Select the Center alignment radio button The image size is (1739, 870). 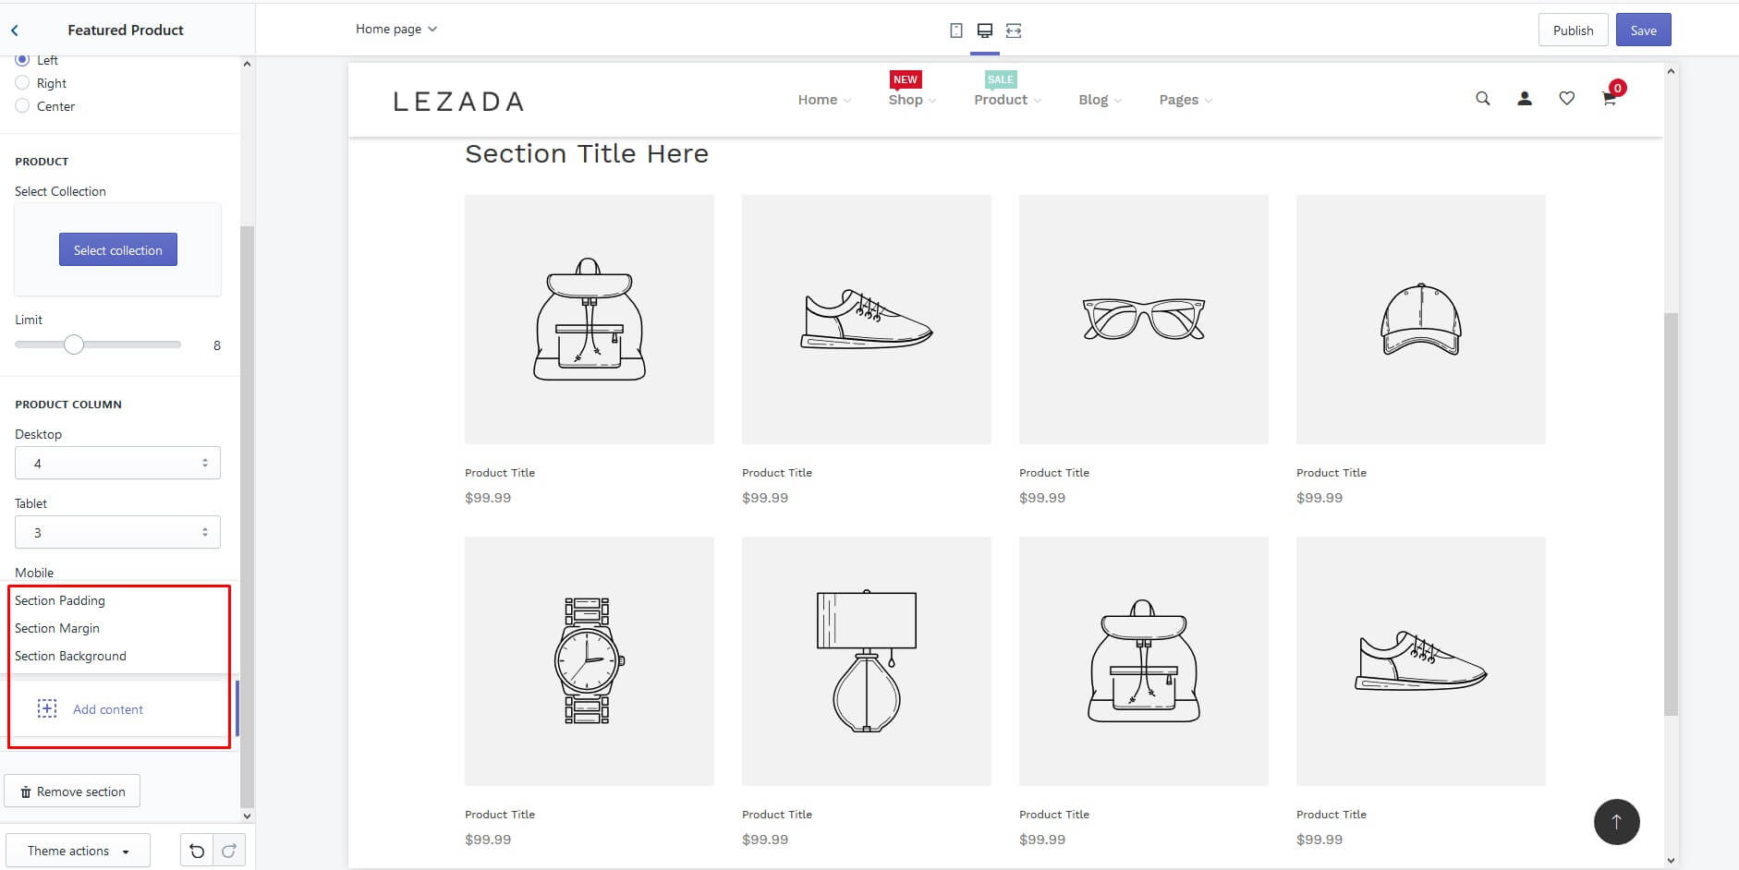coord(22,106)
